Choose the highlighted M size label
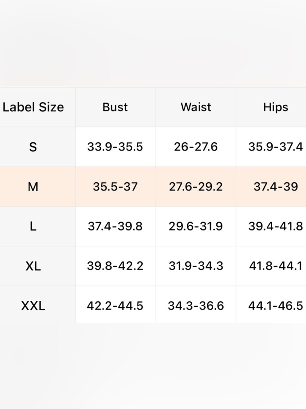This screenshot has height=409, width=306. [33, 187]
